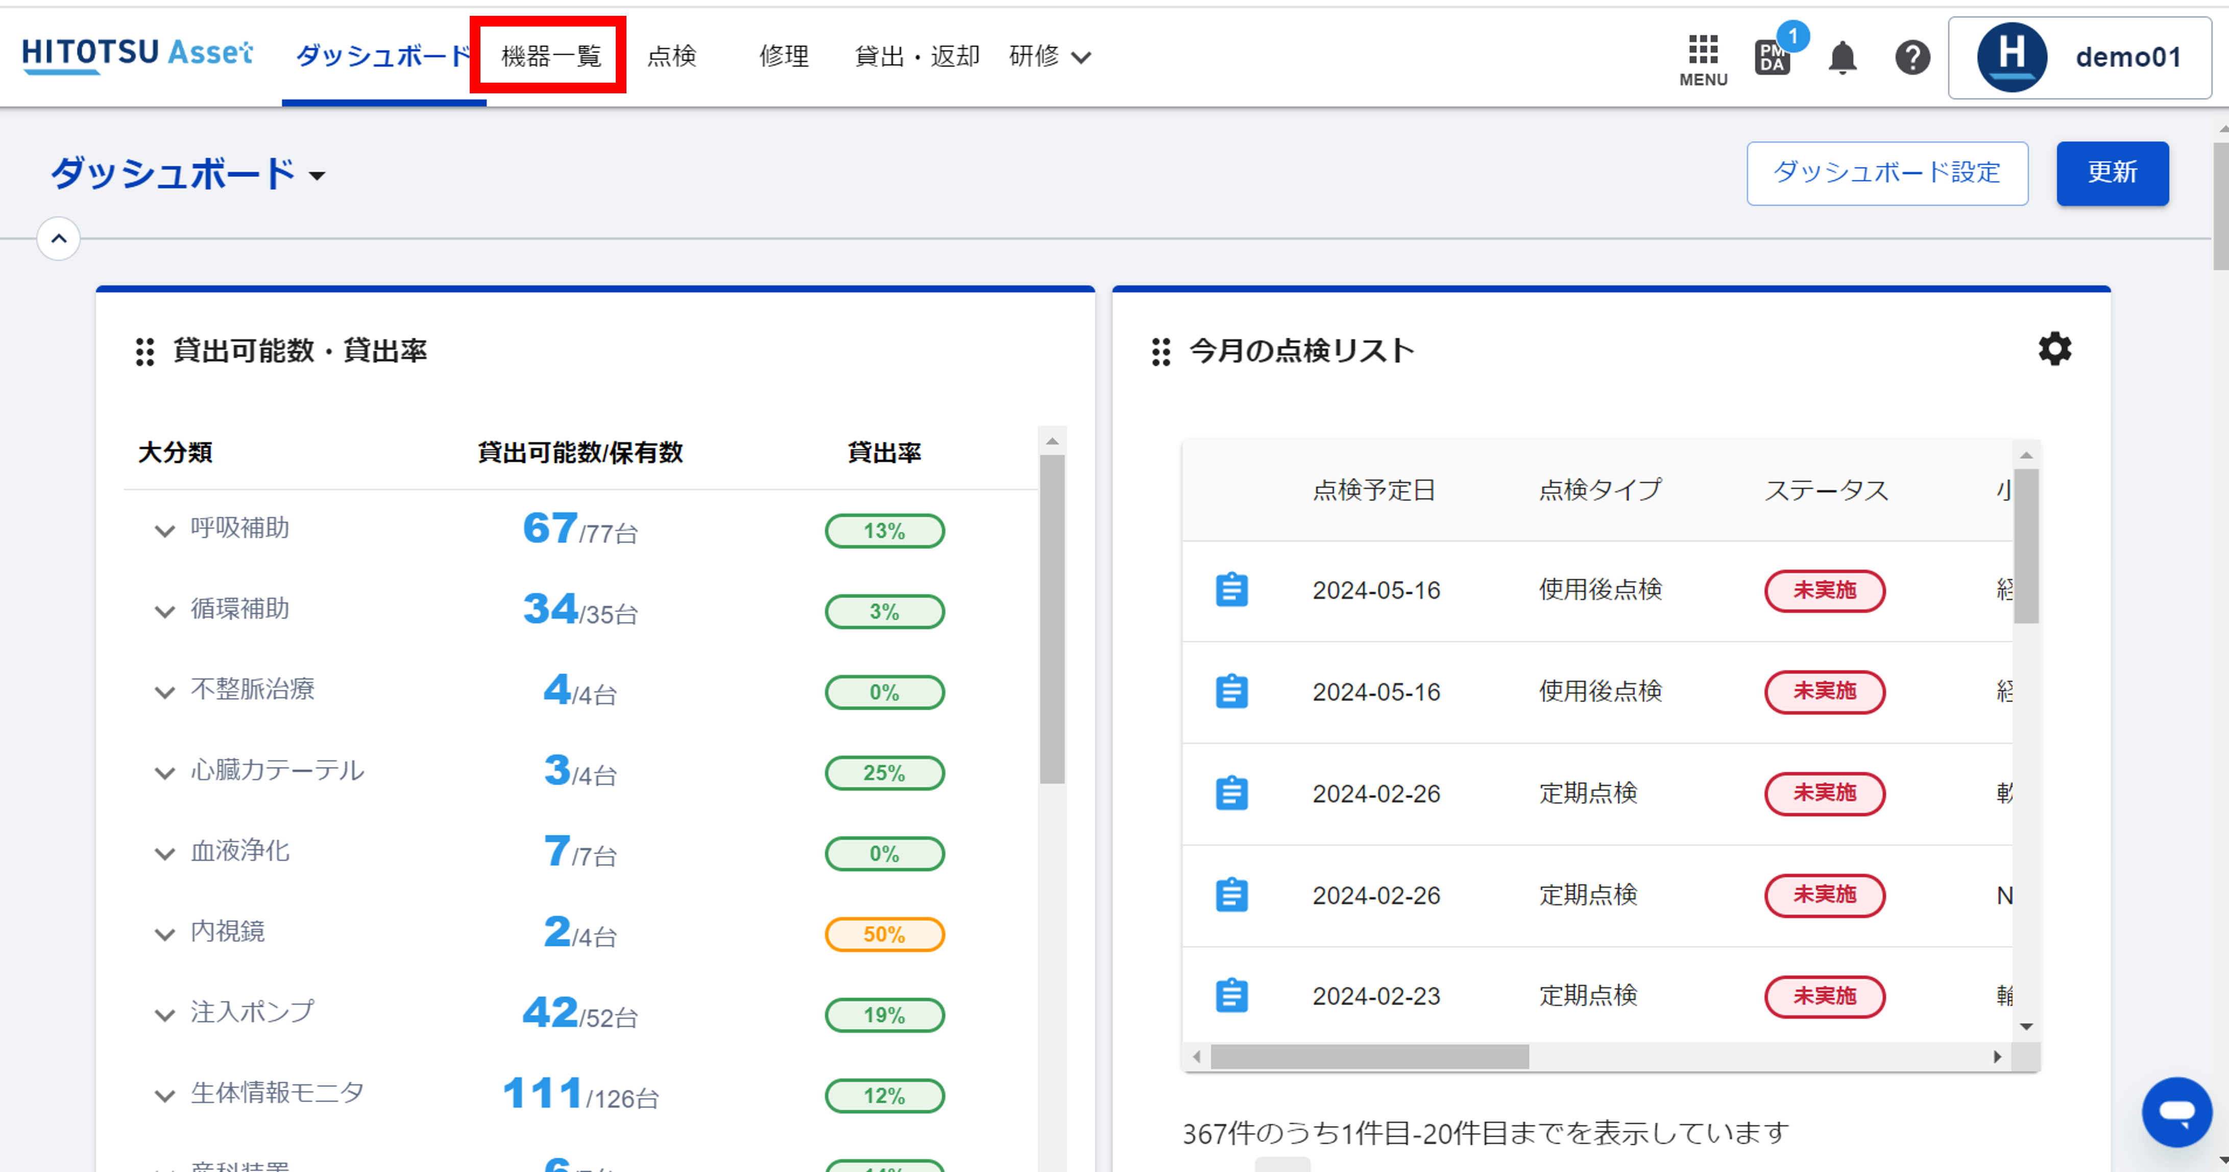
Task: Click the 111/126台 count value
Action: click(x=580, y=1093)
